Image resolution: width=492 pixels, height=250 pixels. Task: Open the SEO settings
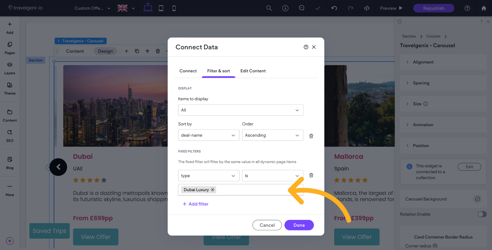point(10,136)
